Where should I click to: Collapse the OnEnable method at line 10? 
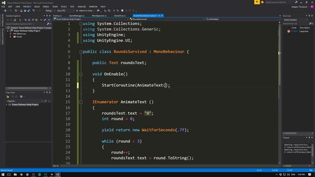81,74
